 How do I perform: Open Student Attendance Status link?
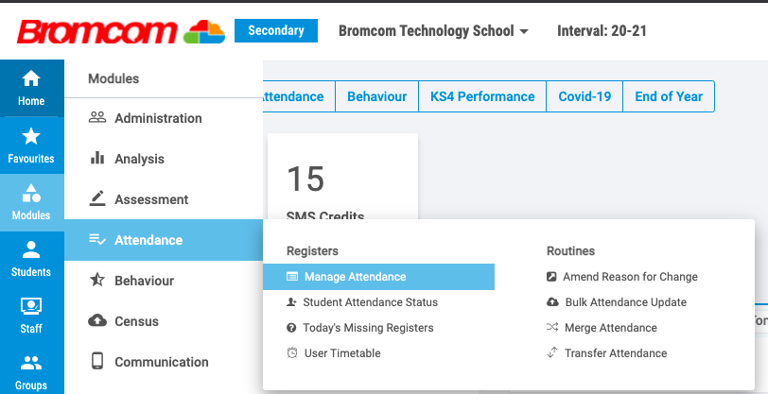(x=371, y=302)
